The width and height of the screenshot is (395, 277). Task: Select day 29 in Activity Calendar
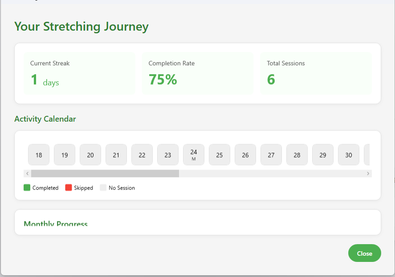tap(323, 155)
